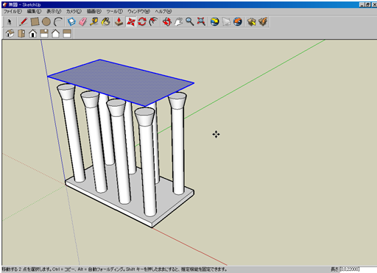377x273 pixels.
Task: Switch to Top view
Action: (21, 33)
